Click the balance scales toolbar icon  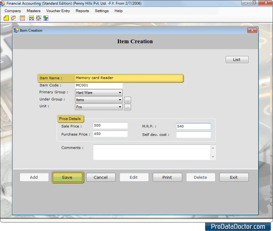pos(31,18)
